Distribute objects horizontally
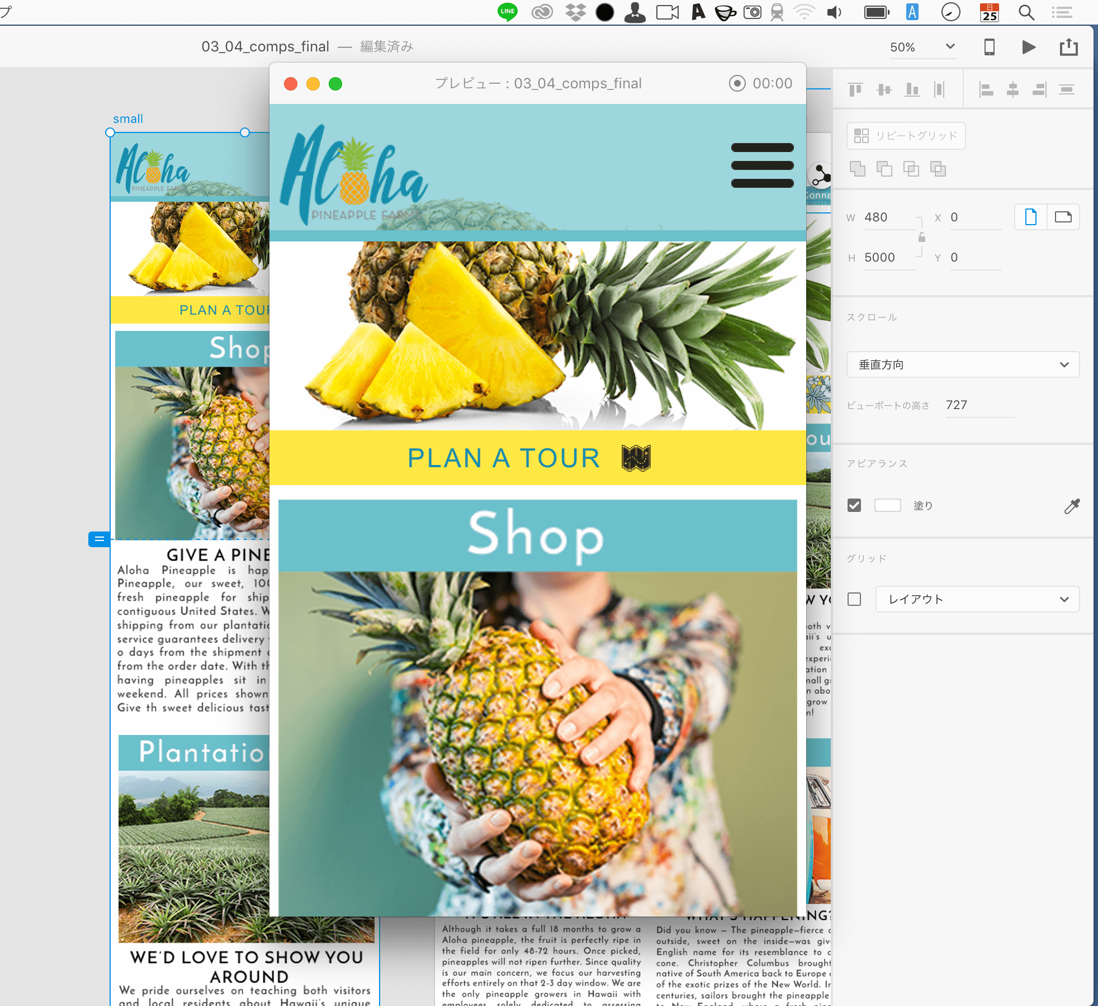Viewport: 1098px width, 1006px height. click(x=939, y=89)
